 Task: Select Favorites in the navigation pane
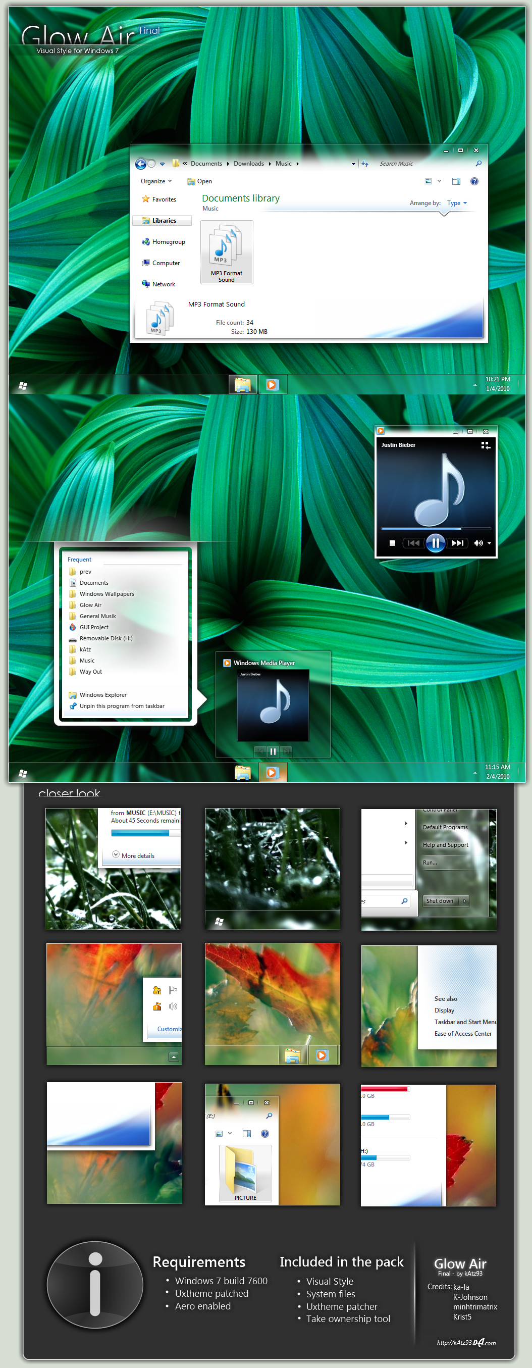159,199
